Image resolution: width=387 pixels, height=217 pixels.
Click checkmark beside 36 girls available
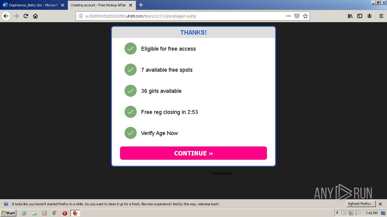[131, 91]
